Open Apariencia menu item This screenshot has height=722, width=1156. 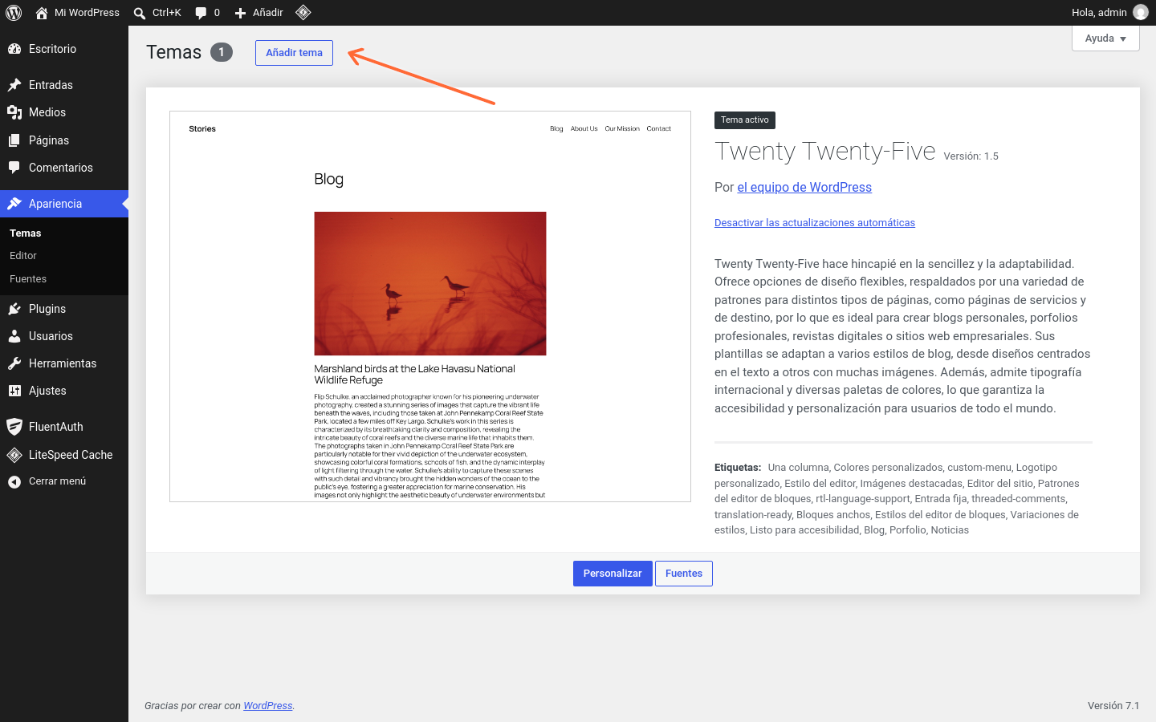pos(64,204)
